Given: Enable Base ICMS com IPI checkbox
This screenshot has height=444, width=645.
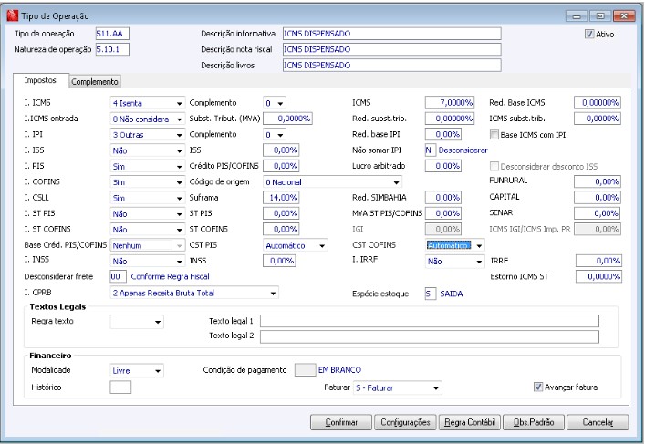Looking at the screenshot, I should tap(494, 134).
